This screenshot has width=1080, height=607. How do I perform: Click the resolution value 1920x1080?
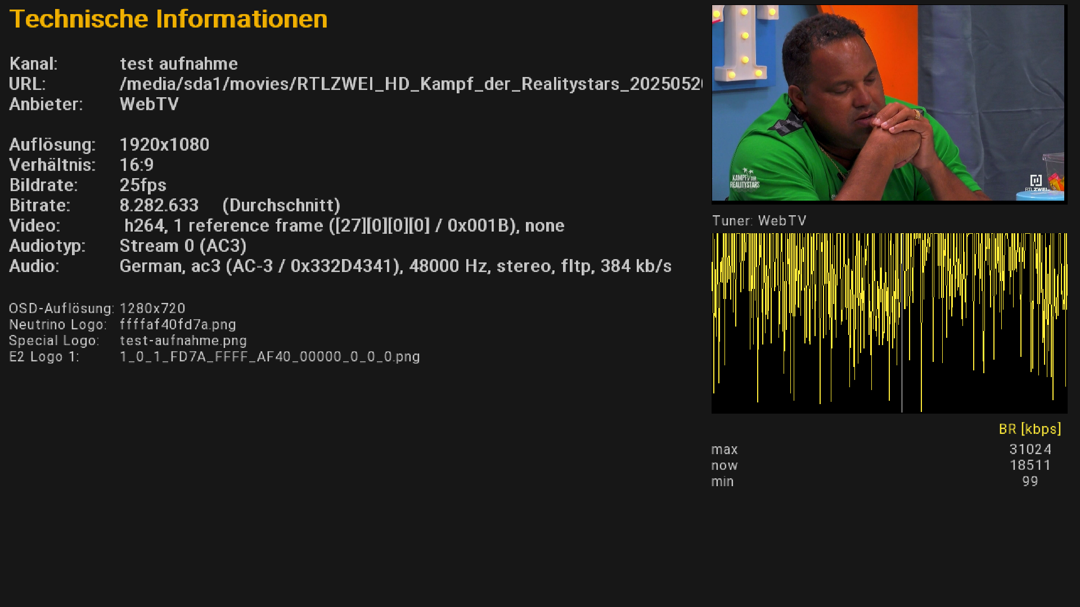pos(164,144)
